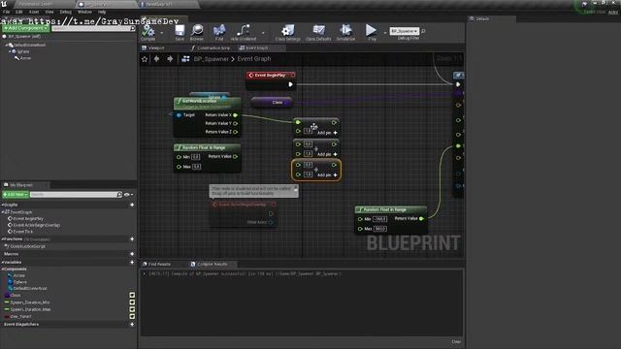
Task: Navigate back with the left arrow icon
Action: tap(157, 59)
